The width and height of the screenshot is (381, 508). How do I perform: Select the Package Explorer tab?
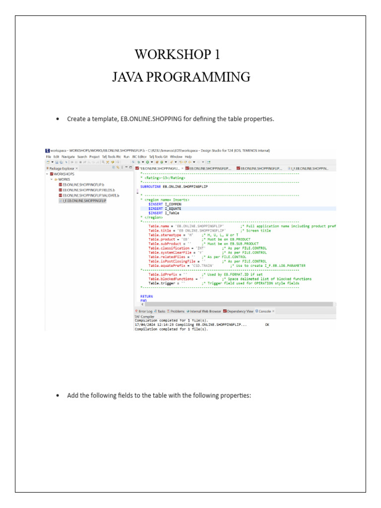pos(62,169)
